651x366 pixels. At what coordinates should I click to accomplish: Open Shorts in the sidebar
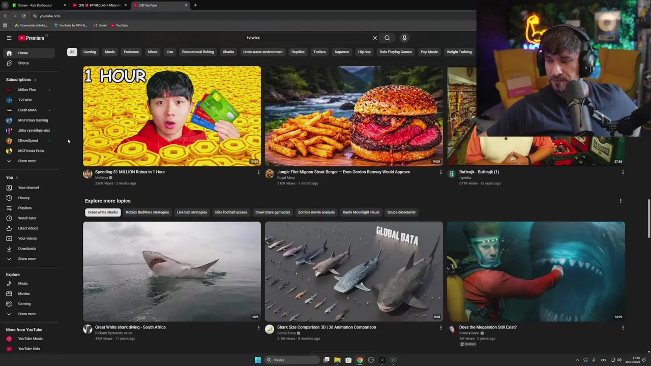[x=29, y=63]
